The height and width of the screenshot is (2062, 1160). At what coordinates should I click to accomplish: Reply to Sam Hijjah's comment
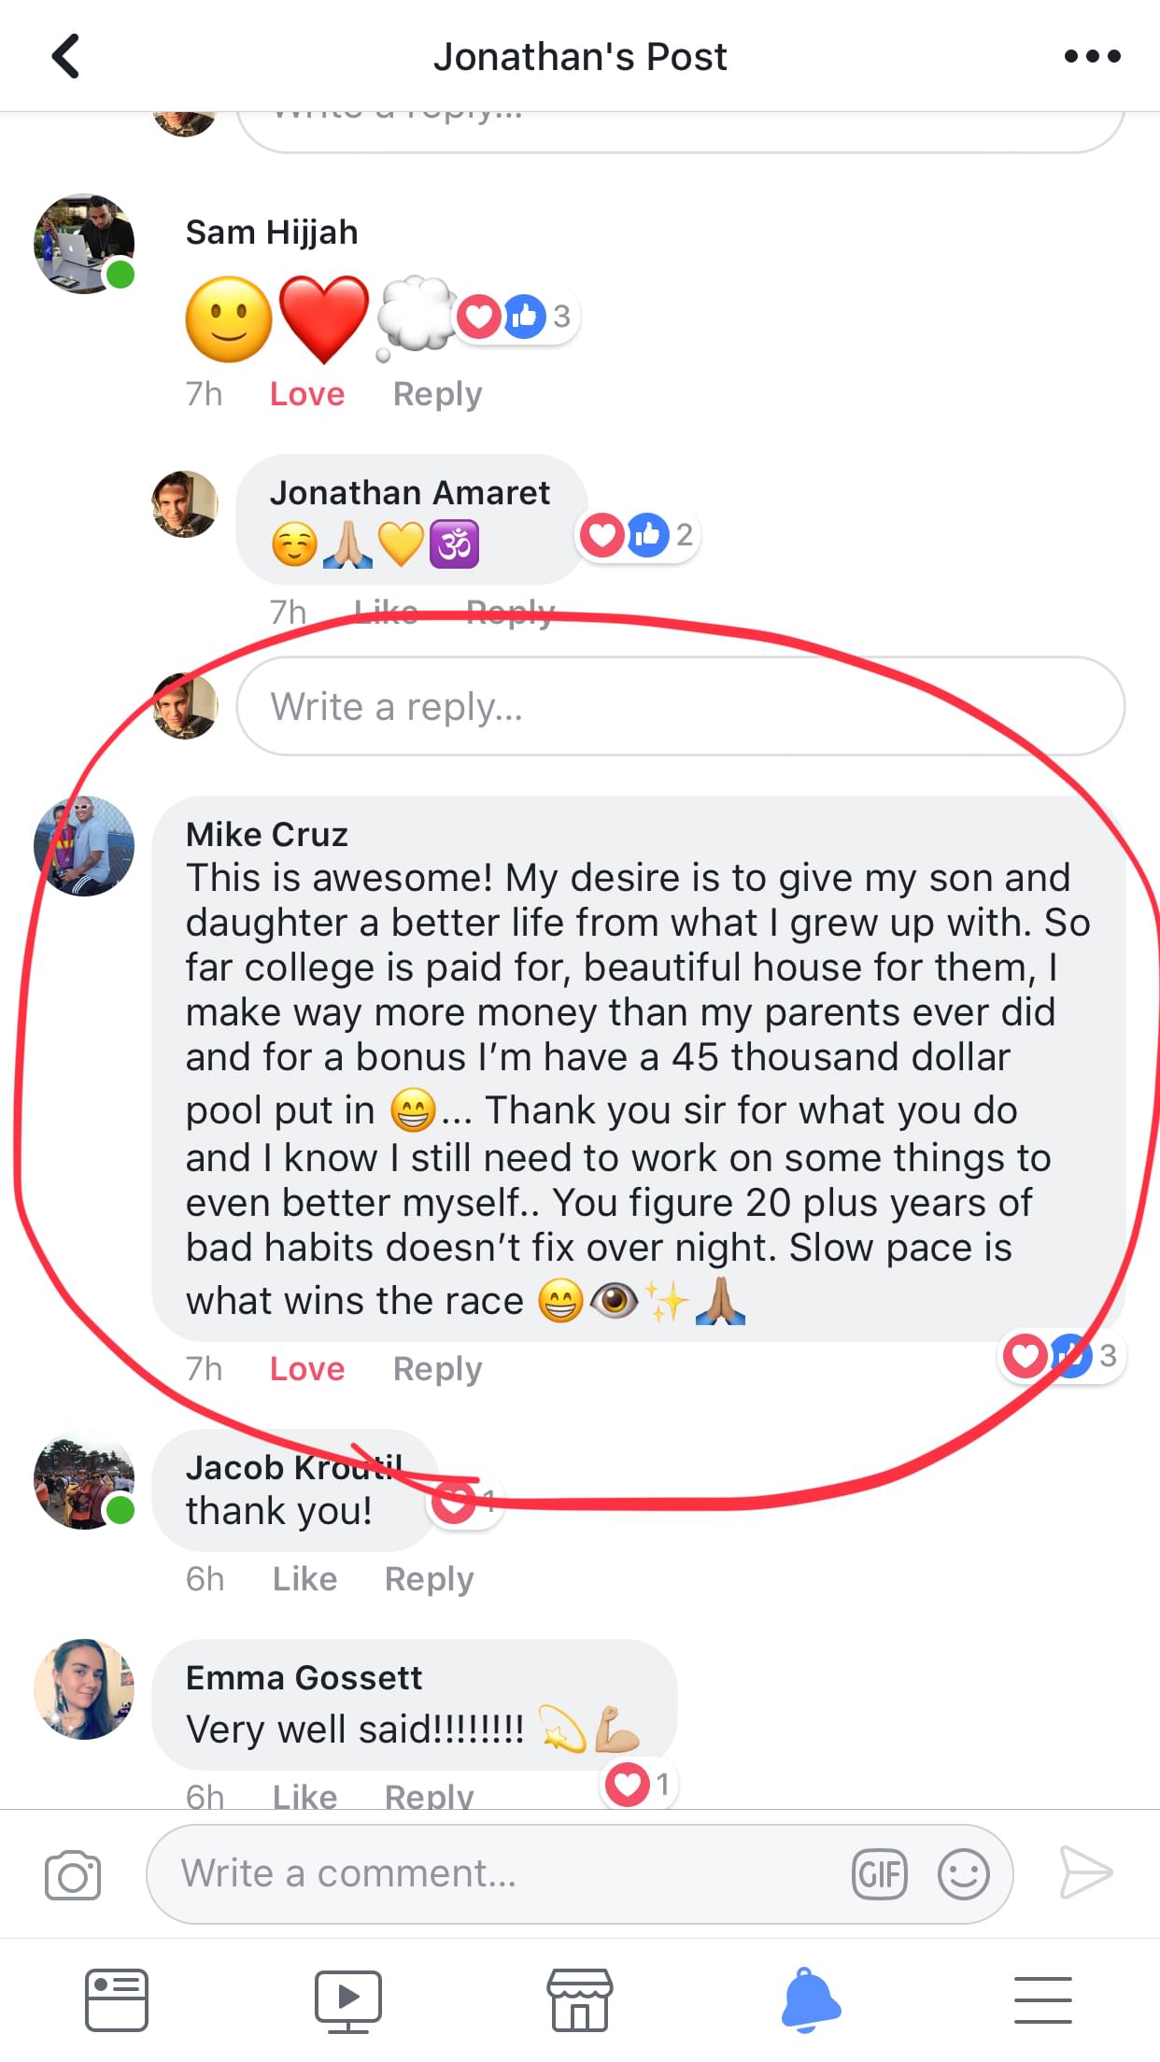pyautogui.click(x=437, y=394)
